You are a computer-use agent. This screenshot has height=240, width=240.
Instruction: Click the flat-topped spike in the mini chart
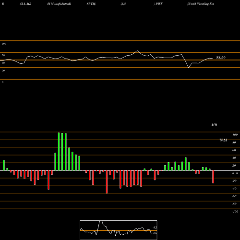click(x=101, y=221)
